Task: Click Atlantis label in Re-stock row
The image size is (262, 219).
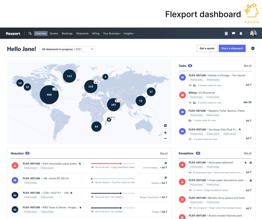Action: tap(155, 183)
